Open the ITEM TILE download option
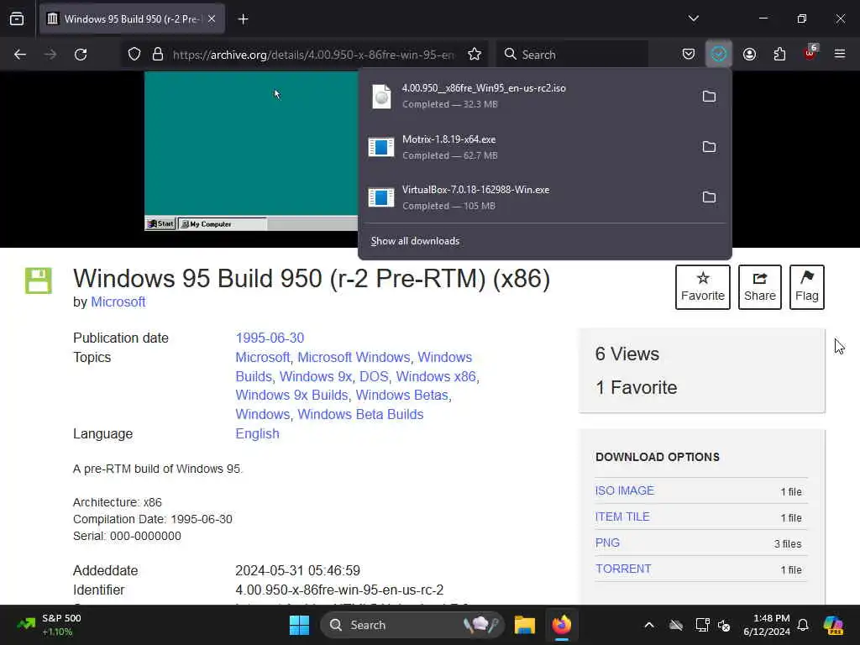860x645 pixels. 622,517
